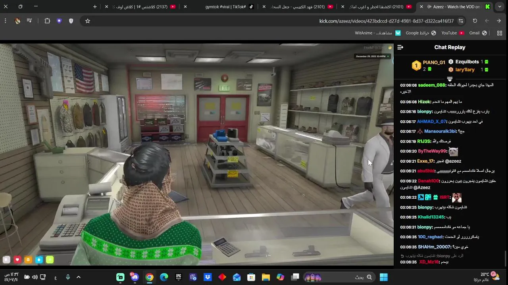Open Task View on the taskbar
The image size is (508, 285).
click(295, 277)
